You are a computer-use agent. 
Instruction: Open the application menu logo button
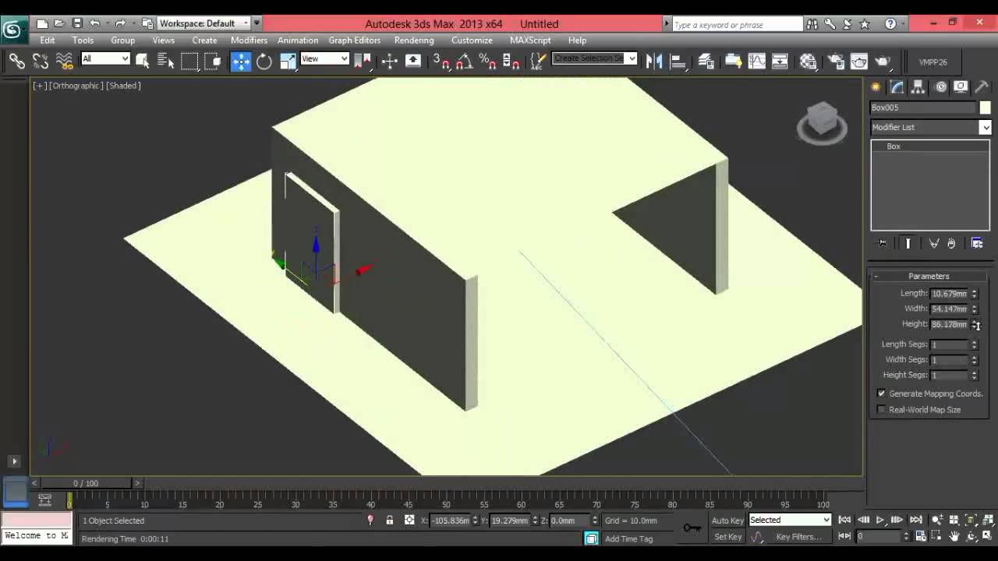12,30
